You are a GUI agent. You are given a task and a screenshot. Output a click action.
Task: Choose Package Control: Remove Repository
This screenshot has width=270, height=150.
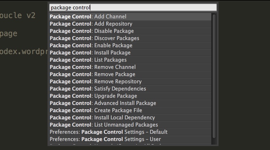(x=130, y=81)
